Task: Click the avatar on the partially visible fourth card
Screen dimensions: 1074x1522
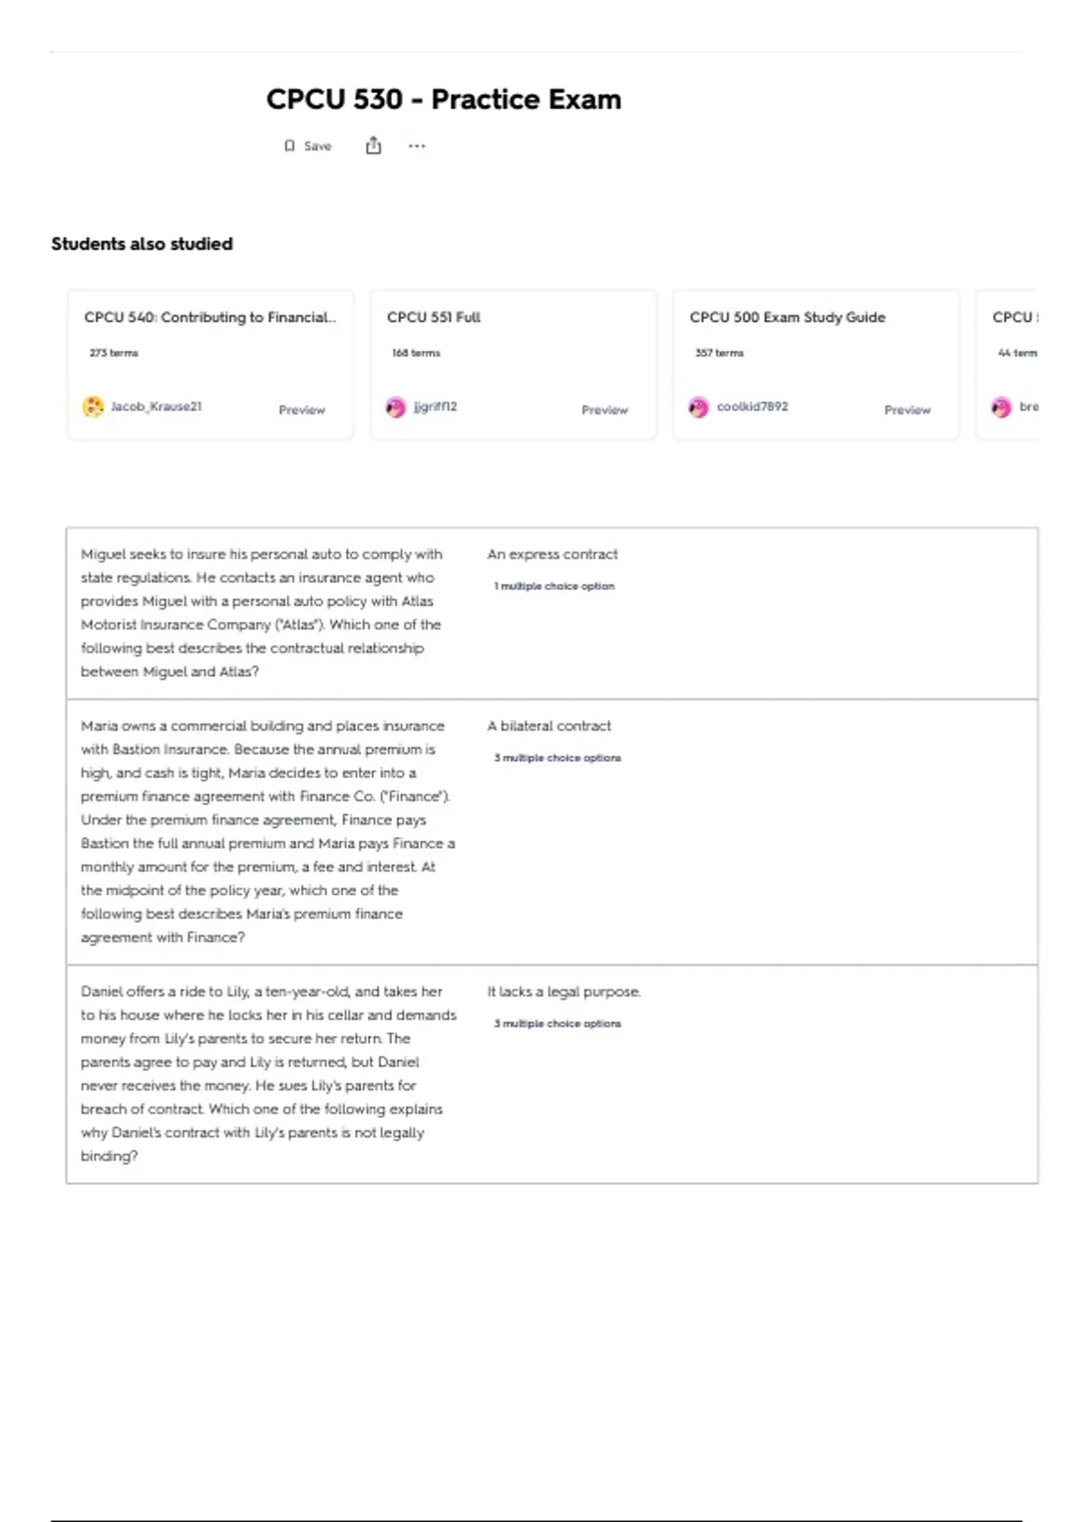Action: coord(1002,407)
